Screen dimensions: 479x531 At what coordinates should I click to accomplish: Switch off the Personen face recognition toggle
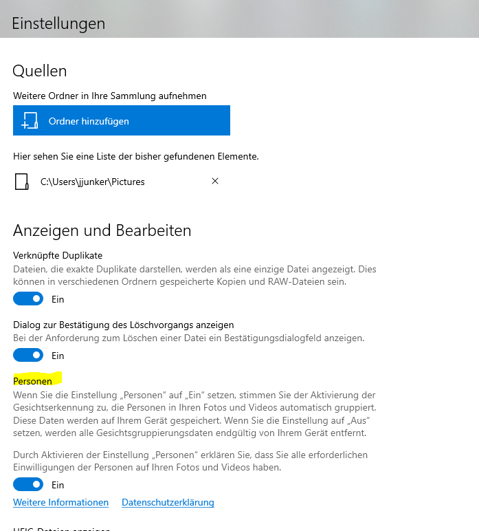point(28,485)
